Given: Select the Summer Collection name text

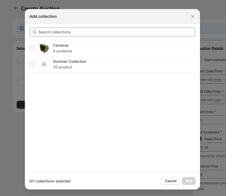Looking at the screenshot, I should [x=69, y=61].
